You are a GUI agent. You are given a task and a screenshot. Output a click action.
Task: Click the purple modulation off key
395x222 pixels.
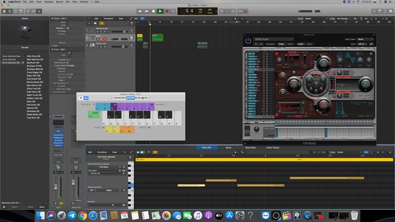[114, 107]
